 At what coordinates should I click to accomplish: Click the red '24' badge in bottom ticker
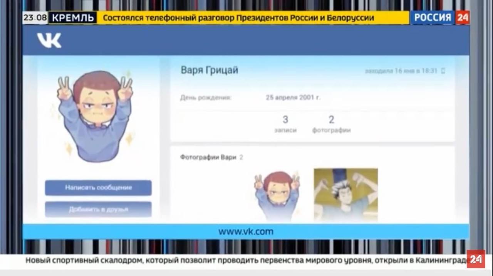(476, 259)
